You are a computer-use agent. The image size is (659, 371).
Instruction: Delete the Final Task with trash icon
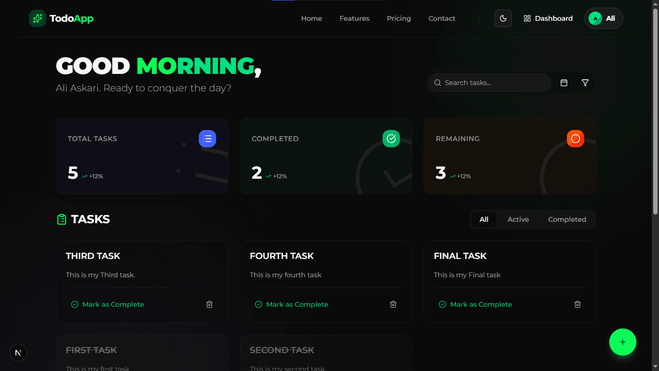pos(577,304)
